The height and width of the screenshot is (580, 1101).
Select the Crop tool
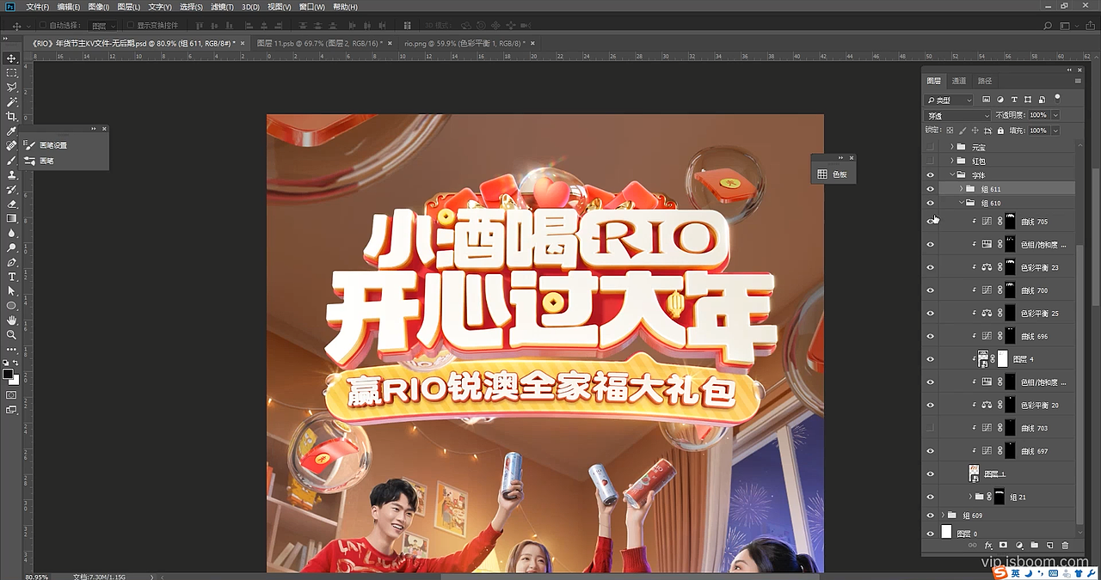[12, 117]
